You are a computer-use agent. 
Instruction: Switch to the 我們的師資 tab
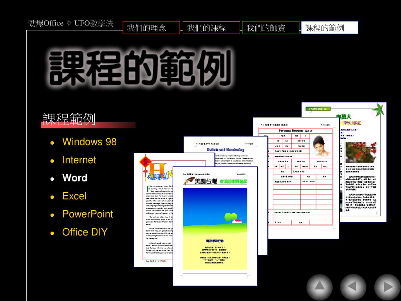[x=271, y=28]
